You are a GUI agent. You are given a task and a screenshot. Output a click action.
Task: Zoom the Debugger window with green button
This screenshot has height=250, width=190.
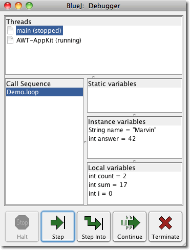pyautogui.click(x=29, y=6)
